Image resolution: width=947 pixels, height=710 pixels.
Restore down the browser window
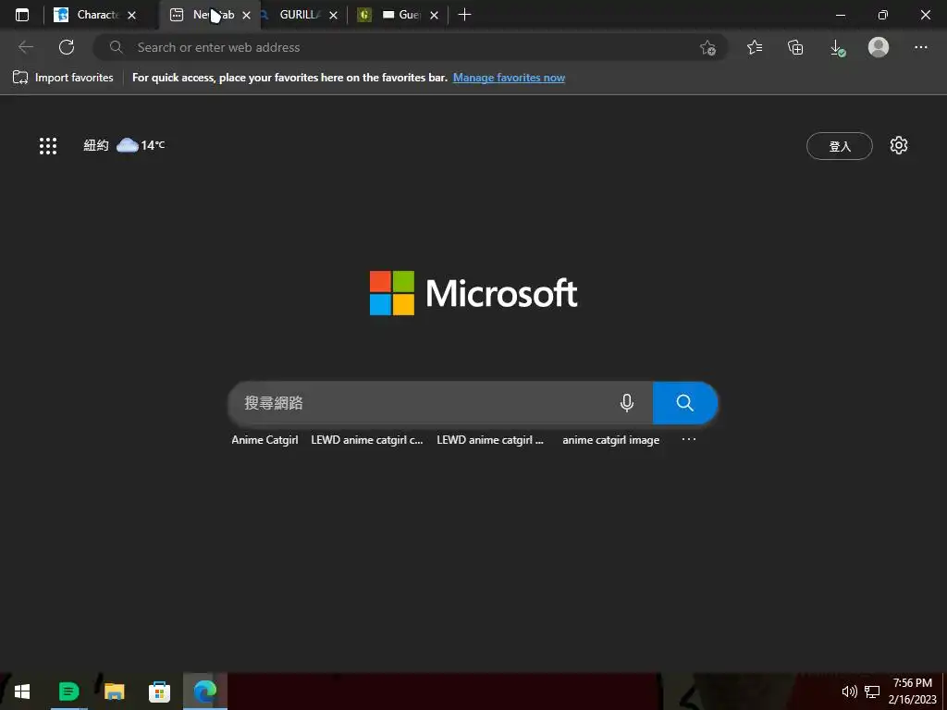tap(883, 15)
